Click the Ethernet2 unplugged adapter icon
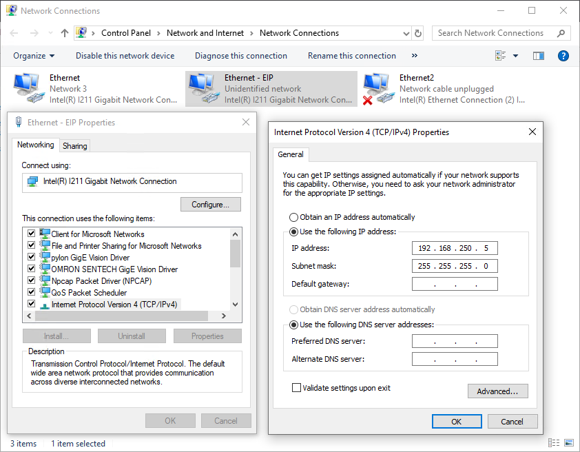580x452 pixels. tap(377, 88)
